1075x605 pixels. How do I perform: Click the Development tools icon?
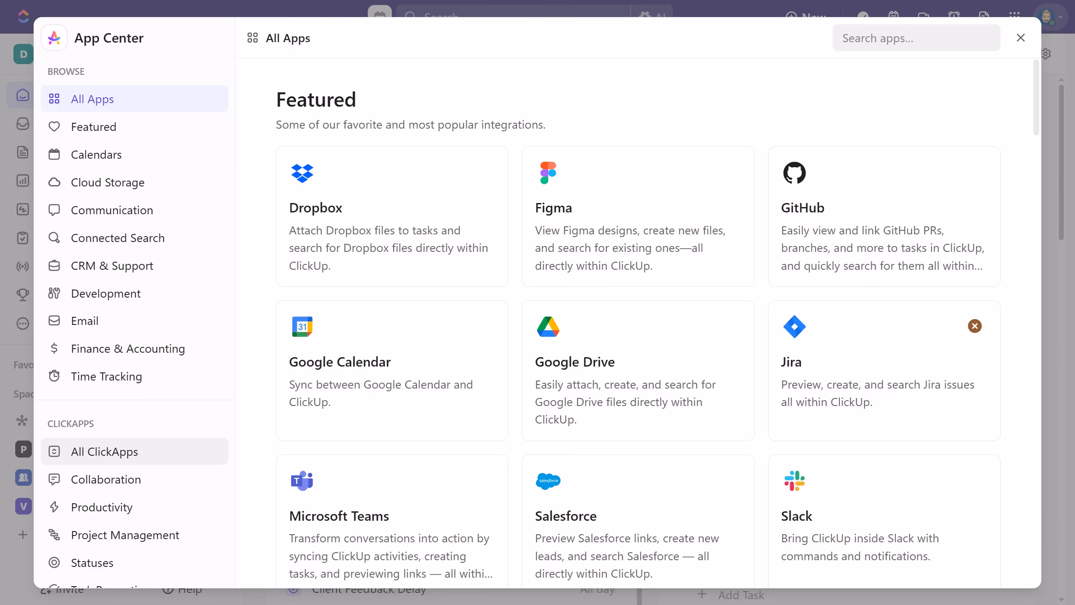54,294
